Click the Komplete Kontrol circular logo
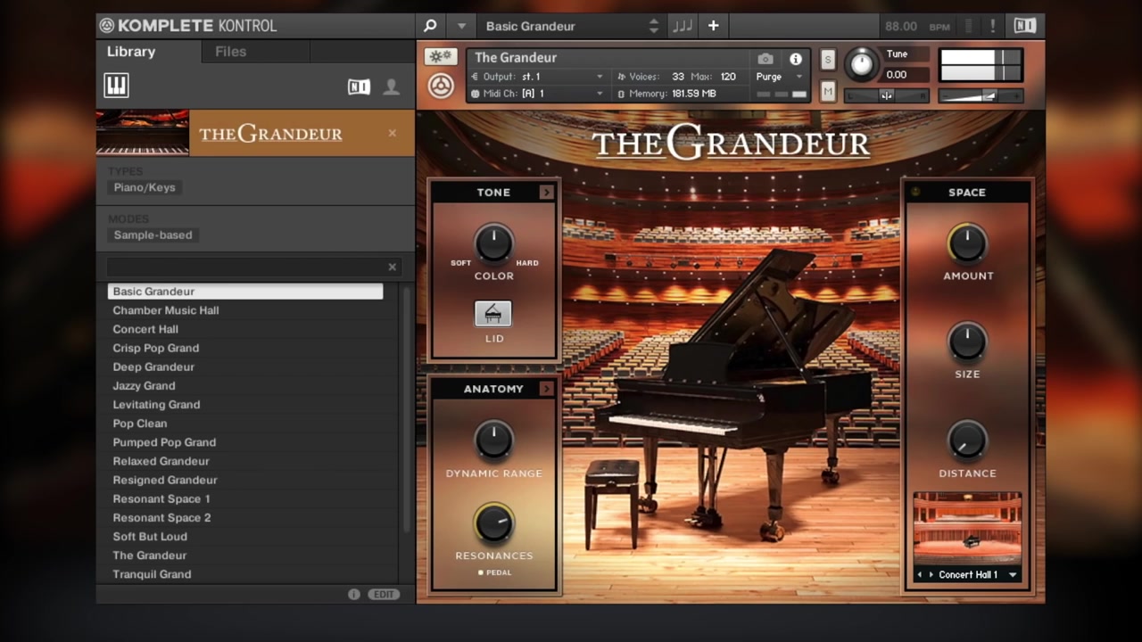Viewport: 1142px width, 642px height. point(107,26)
